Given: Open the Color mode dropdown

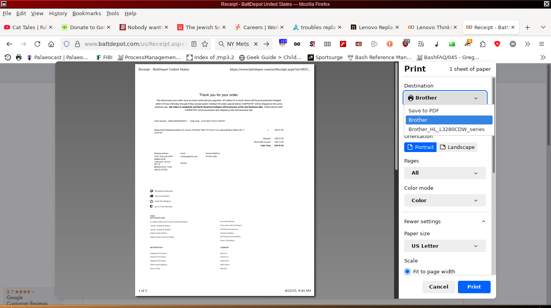Looking at the screenshot, I should click(x=445, y=200).
